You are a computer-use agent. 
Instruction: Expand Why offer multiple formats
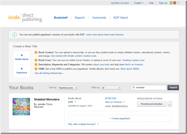coord(83,124)
